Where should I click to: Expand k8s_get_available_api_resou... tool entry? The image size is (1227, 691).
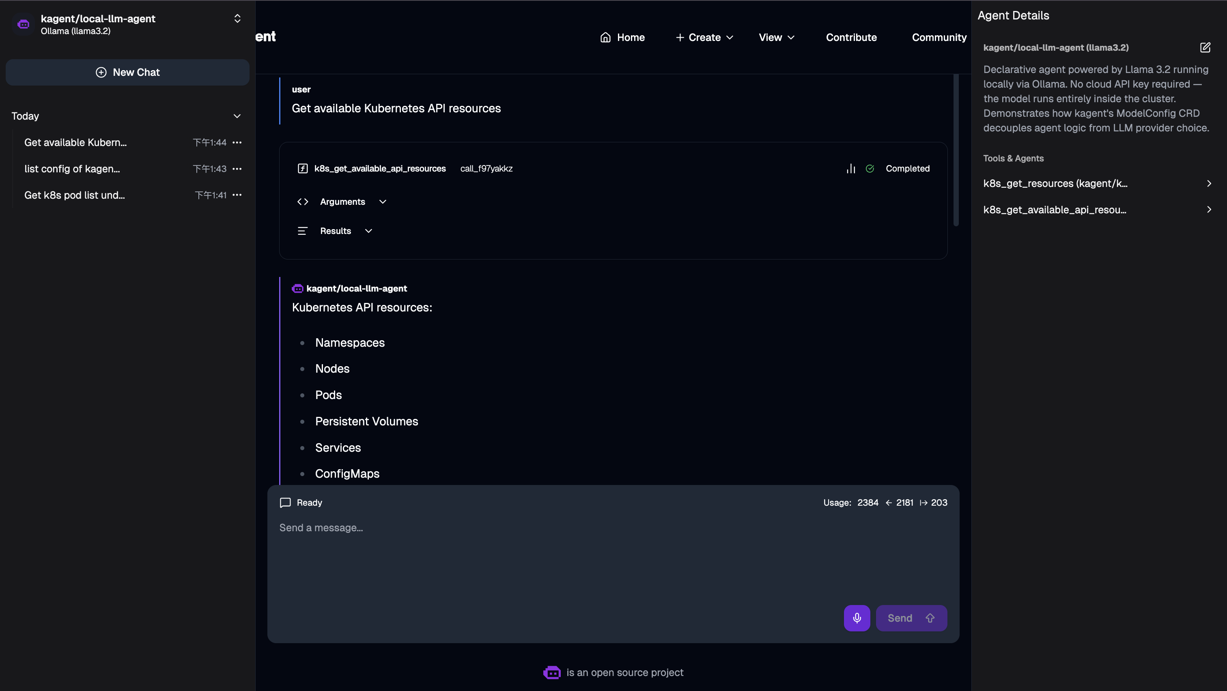tap(1097, 210)
